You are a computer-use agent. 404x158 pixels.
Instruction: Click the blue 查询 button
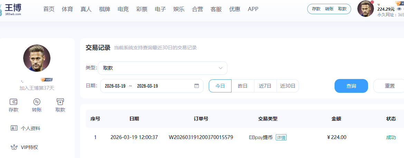pyautogui.click(x=351, y=86)
